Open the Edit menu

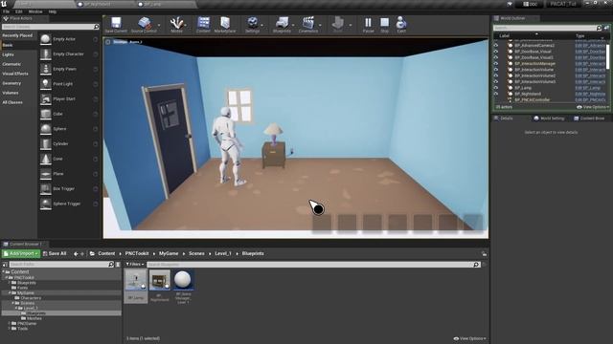tap(19, 11)
